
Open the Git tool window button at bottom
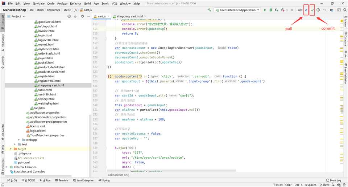coord(12,180)
